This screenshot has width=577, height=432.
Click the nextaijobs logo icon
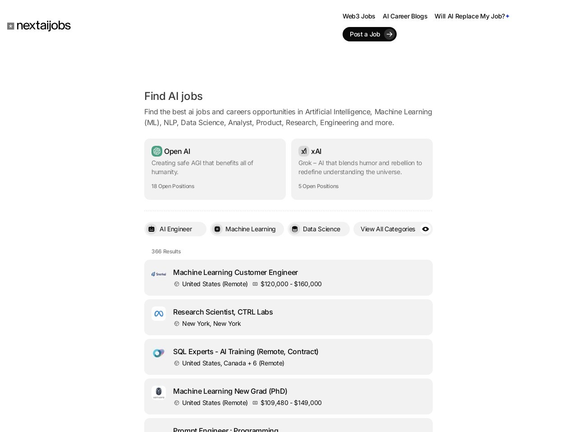(11, 26)
